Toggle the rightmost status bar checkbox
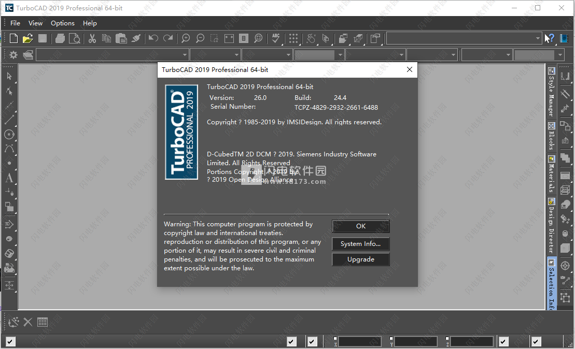575x349 pixels. tap(536, 342)
